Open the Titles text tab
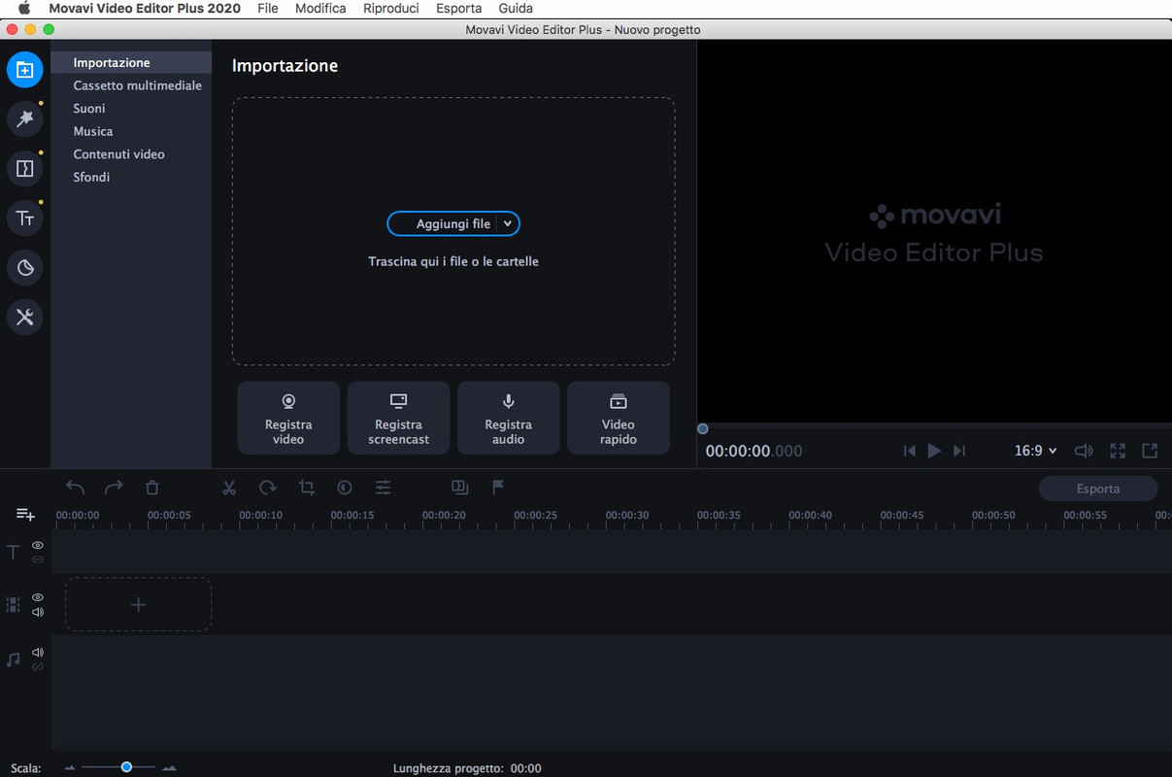 pyautogui.click(x=25, y=218)
